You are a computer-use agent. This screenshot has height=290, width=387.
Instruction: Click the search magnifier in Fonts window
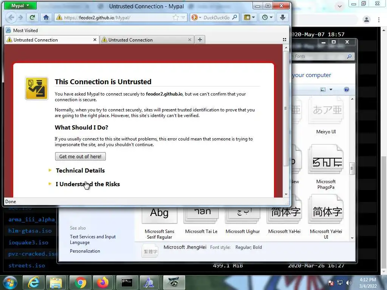(349, 56)
